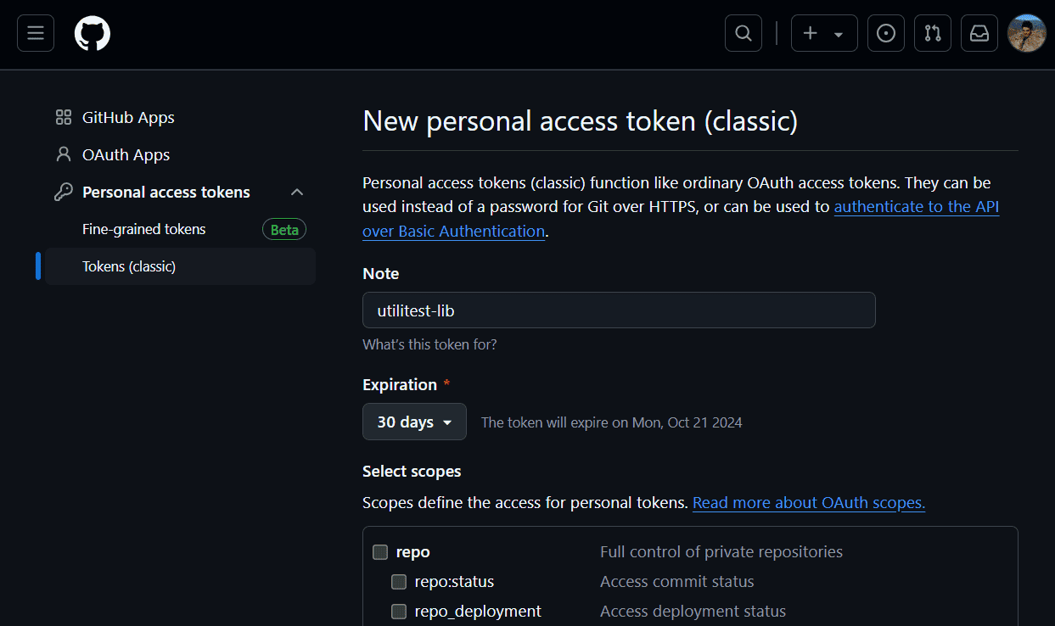This screenshot has height=626, width=1055.
Task: Open the 30 days expiration dropdown
Action: click(x=414, y=422)
